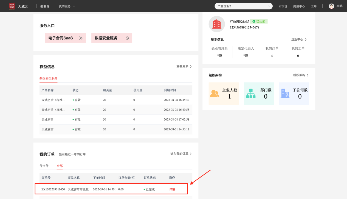Open the 产测企业2 enterprise dropdown
Viewport: 347px width, 199px height.
coord(243,6)
